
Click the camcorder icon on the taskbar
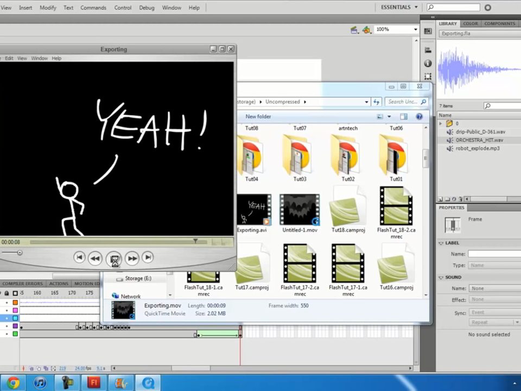[x=67, y=383]
